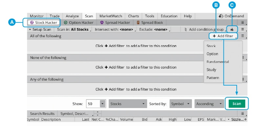Sort by the Symbol column header
Viewport: 256px width, 126px height.
coord(33,120)
